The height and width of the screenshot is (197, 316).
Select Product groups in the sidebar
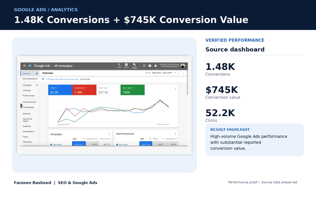pos(29,96)
